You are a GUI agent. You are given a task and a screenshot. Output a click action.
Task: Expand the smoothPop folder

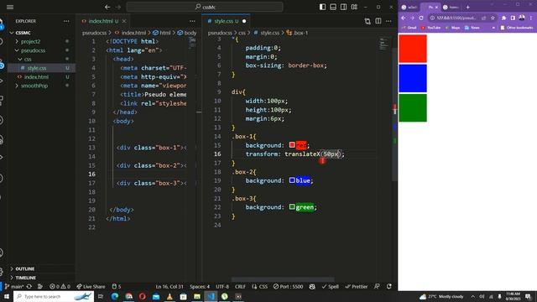click(x=34, y=86)
